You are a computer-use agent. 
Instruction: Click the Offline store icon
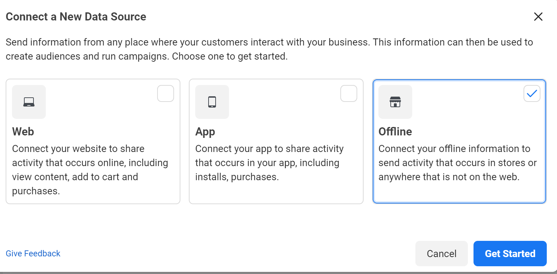(395, 102)
